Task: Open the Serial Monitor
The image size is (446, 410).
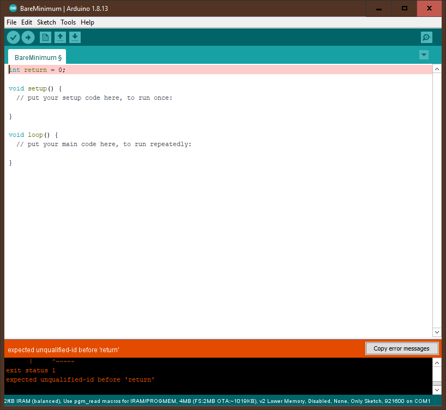Action: (x=426, y=38)
